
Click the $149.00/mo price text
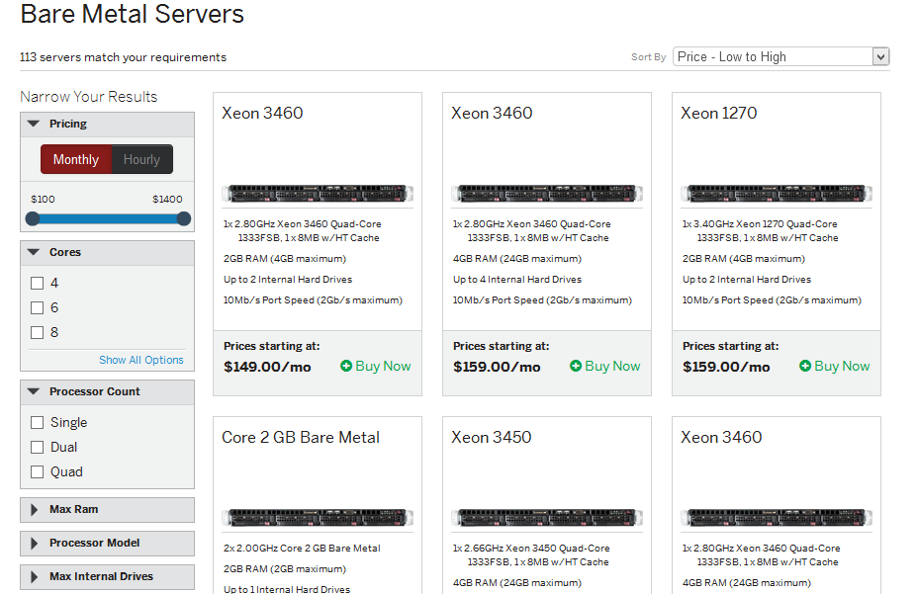click(267, 367)
